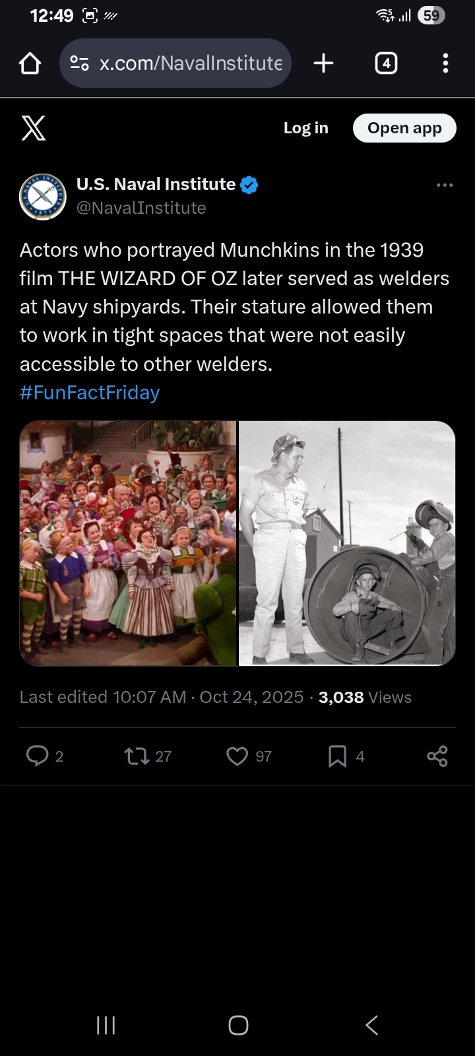Repost the tweet with 27 reposts
475x1056 pixels.
click(x=137, y=756)
